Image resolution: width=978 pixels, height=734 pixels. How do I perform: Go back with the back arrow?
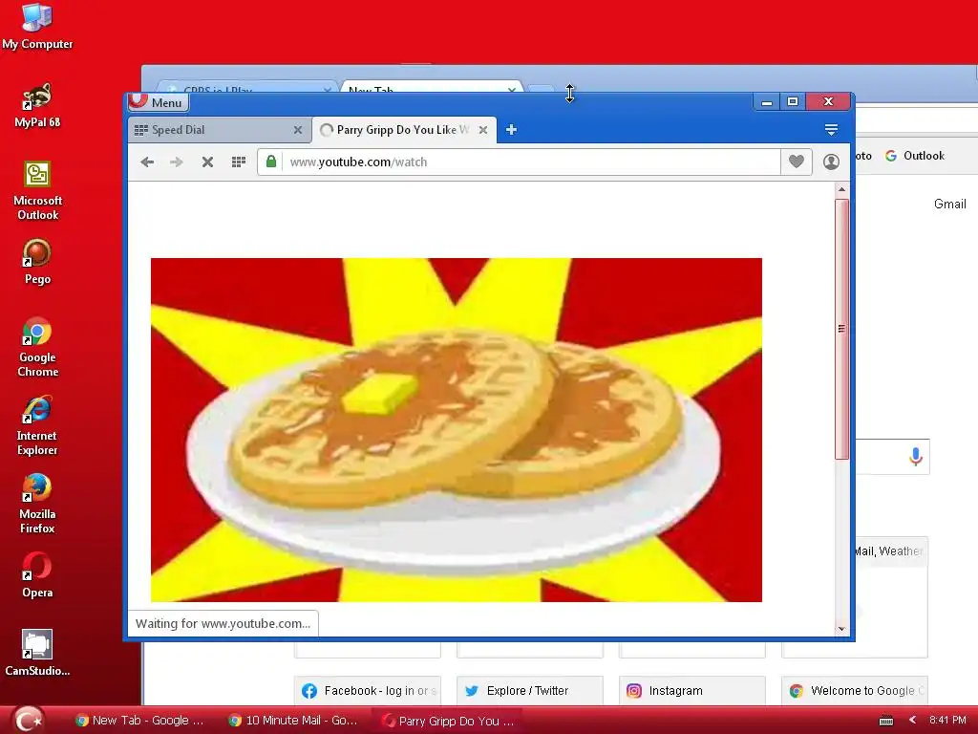(147, 162)
